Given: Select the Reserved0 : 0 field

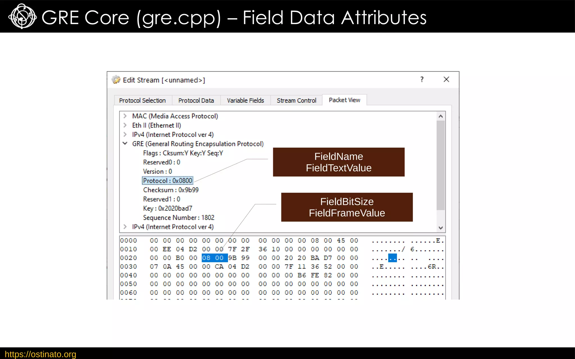Looking at the screenshot, I should 162,162.
